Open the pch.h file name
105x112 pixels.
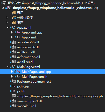[21, 91]
